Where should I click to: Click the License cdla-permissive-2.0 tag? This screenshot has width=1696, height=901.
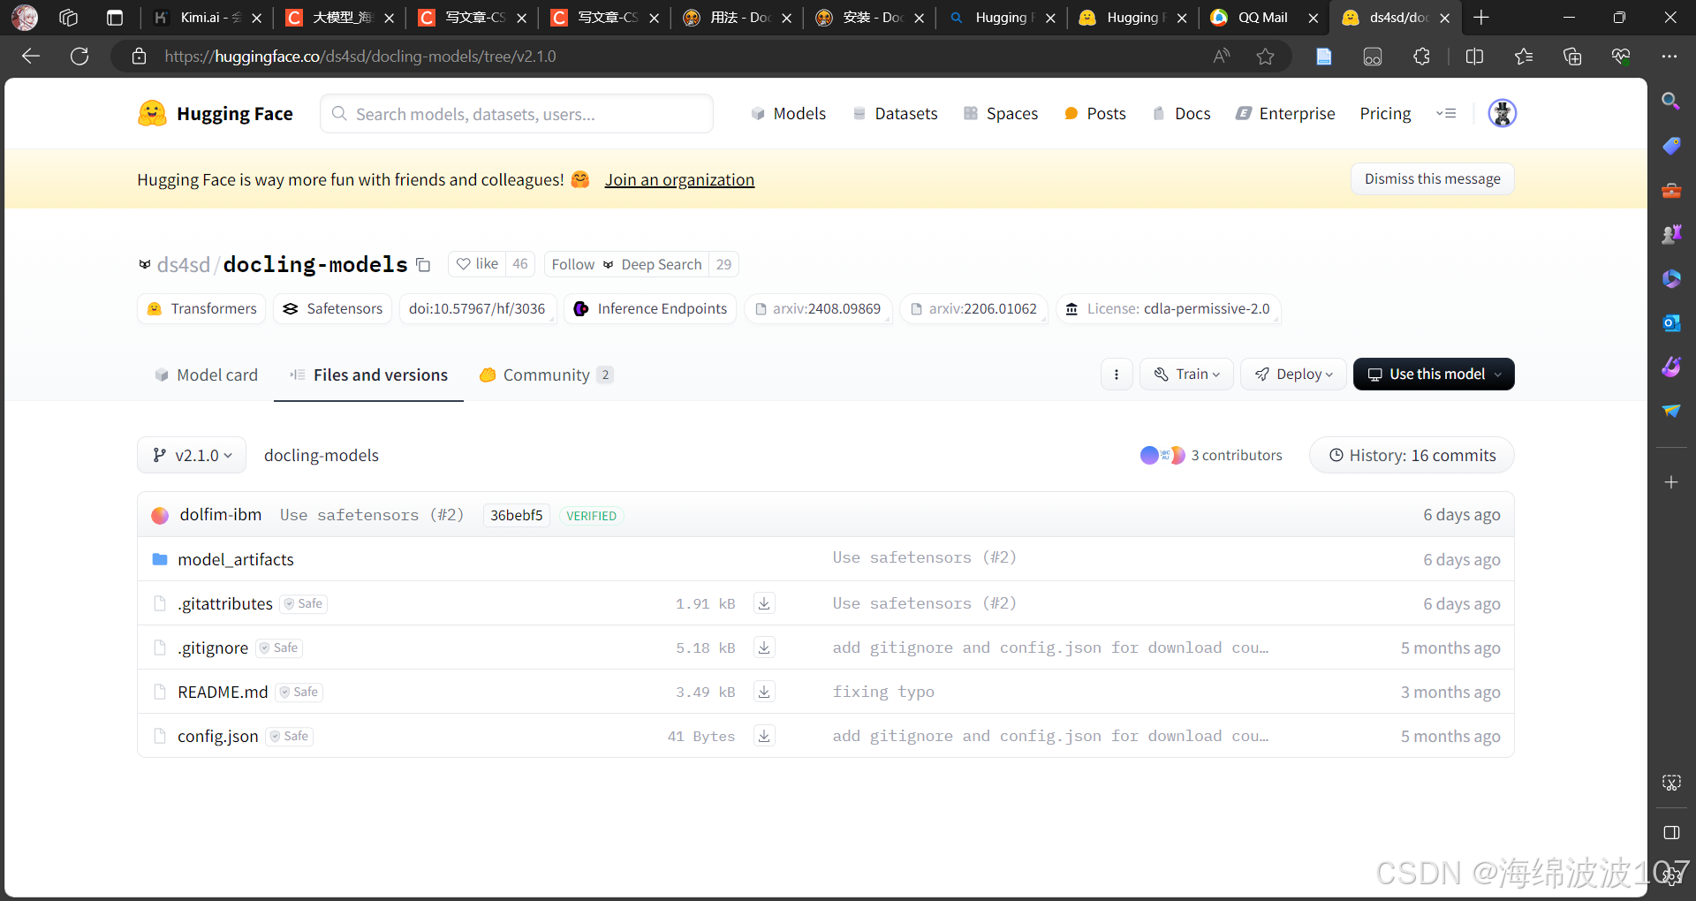click(x=1169, y=308)
